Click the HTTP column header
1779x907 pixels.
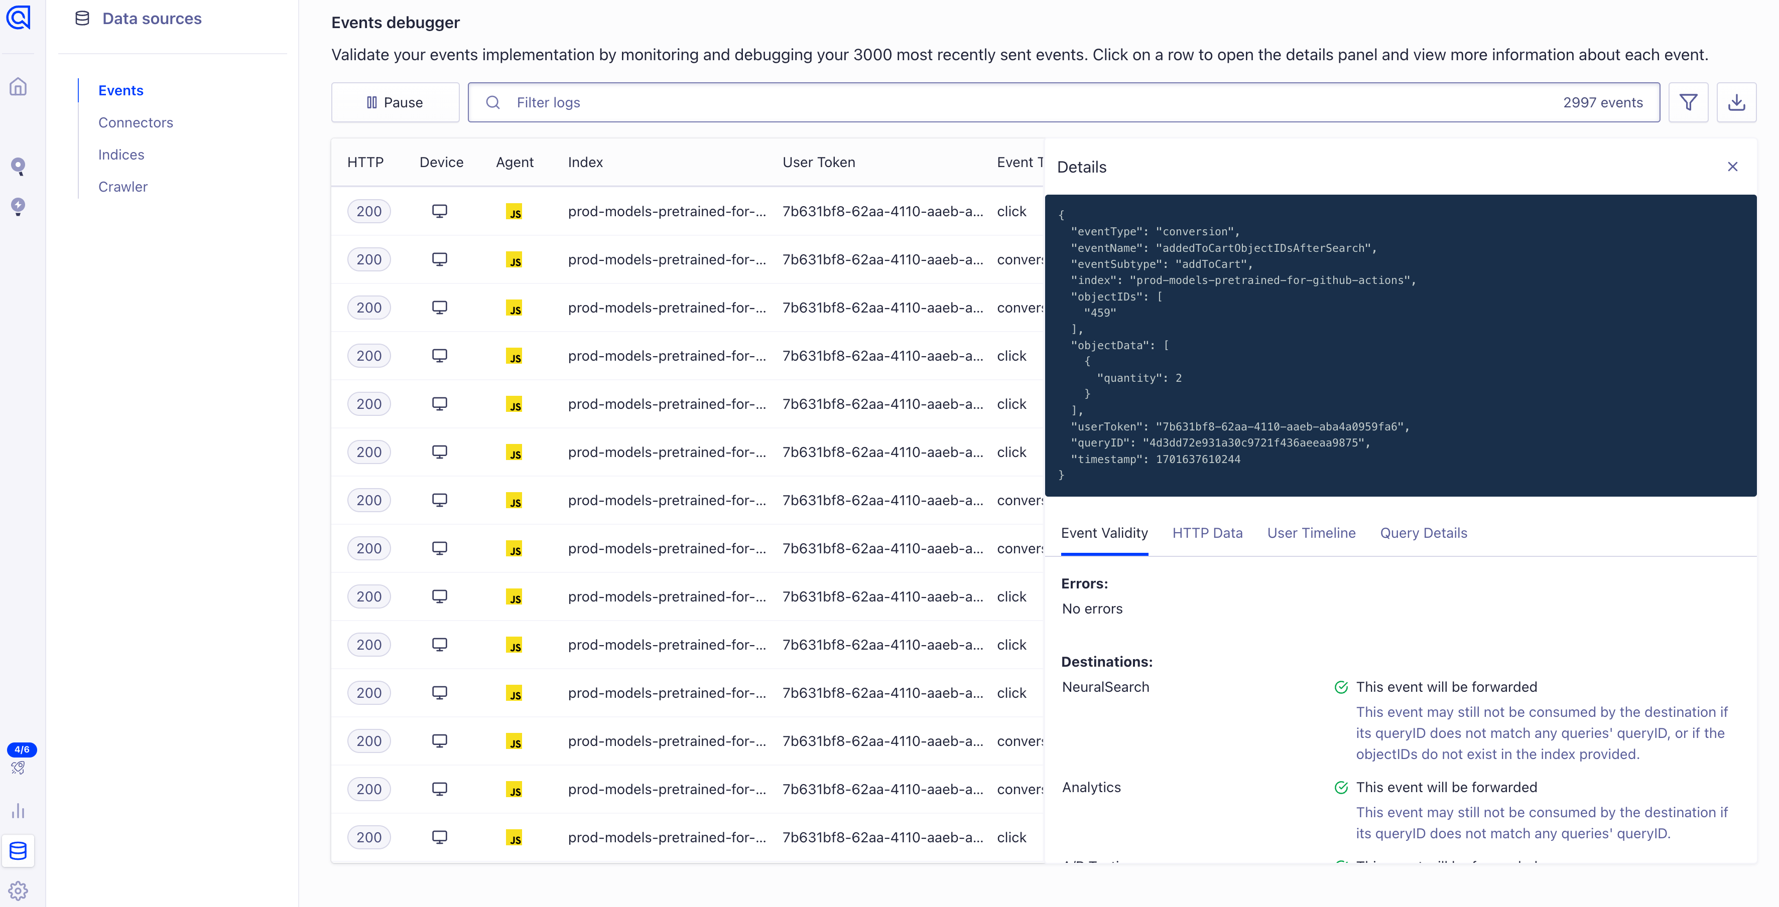click(365, 162)
